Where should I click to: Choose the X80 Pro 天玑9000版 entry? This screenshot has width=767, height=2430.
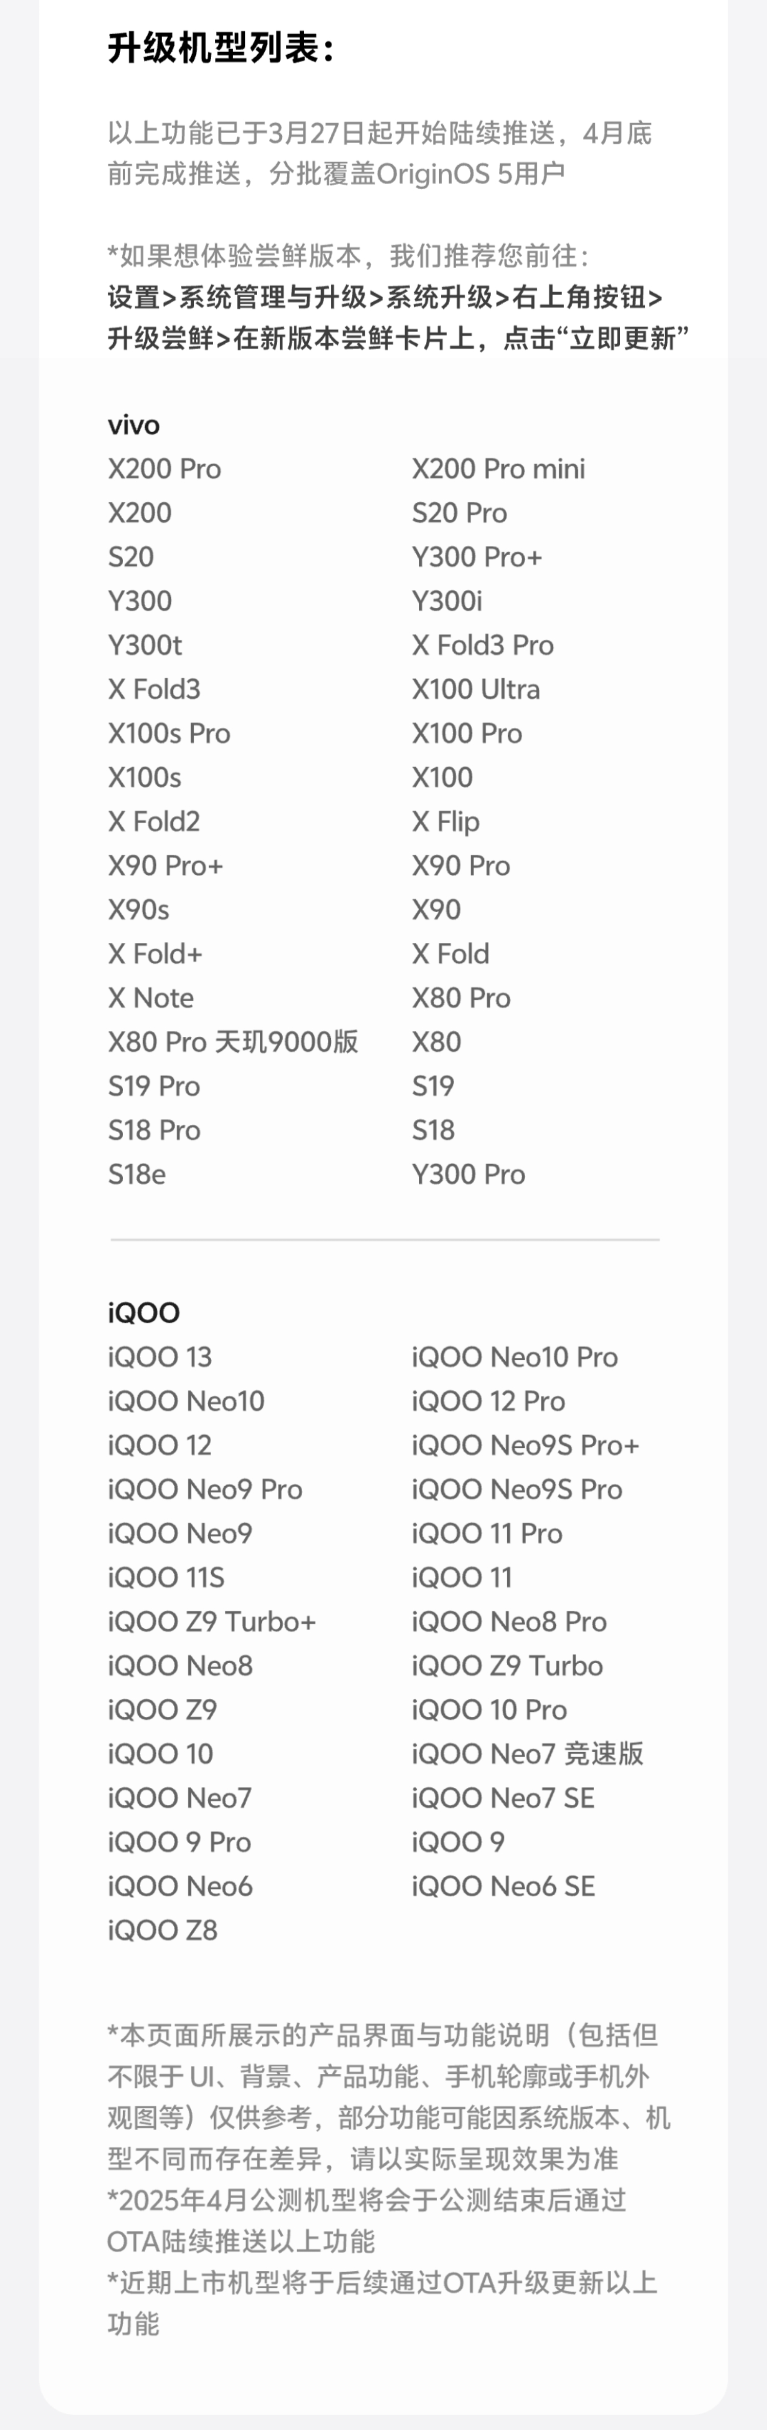233,1043
